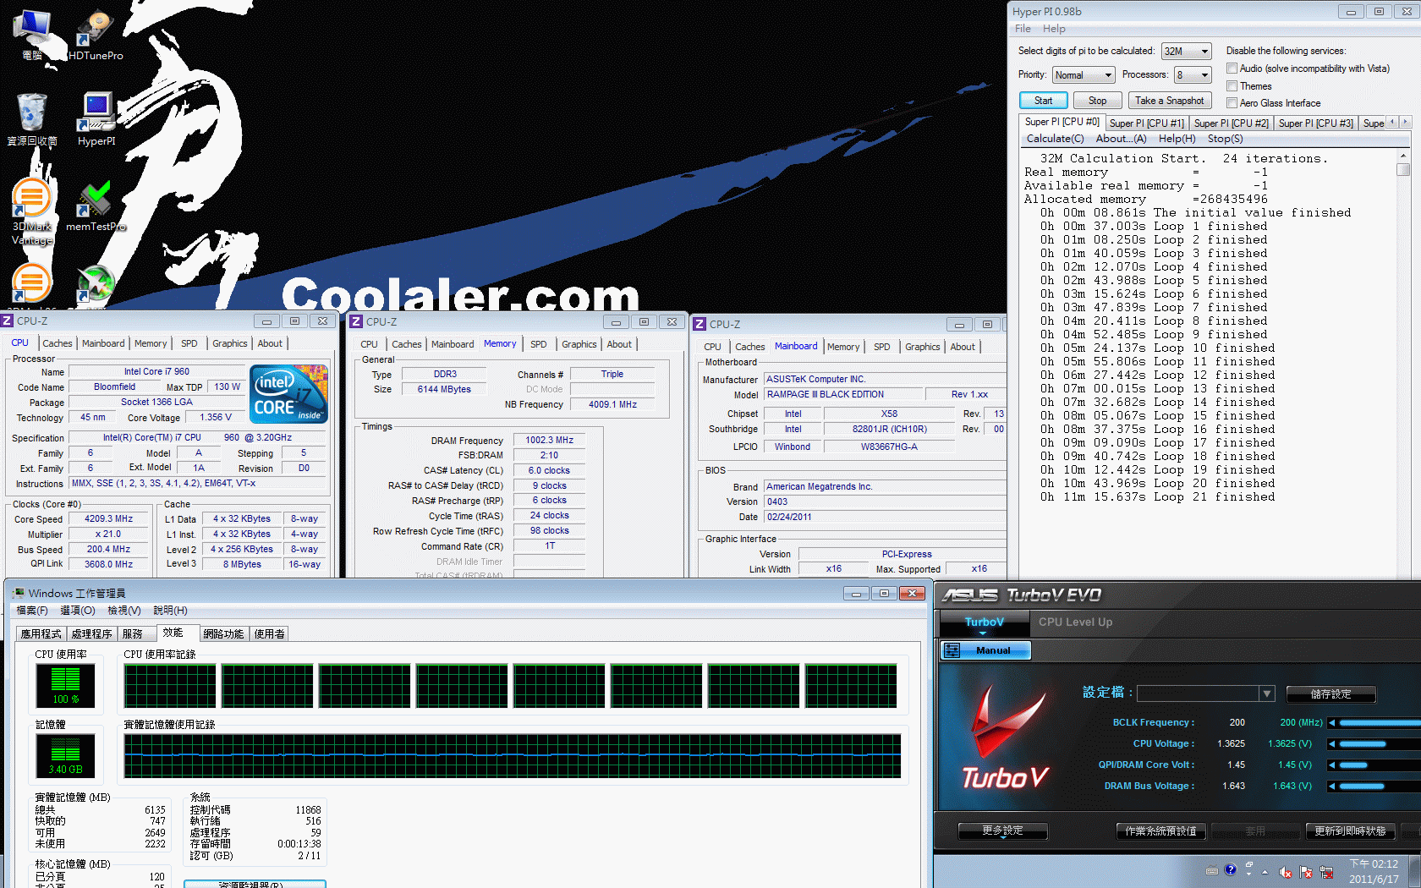This screenshot has height=888, width=1421.
Task: Open the About(A) menu in Super PI
Action: tap(1121, 139)
